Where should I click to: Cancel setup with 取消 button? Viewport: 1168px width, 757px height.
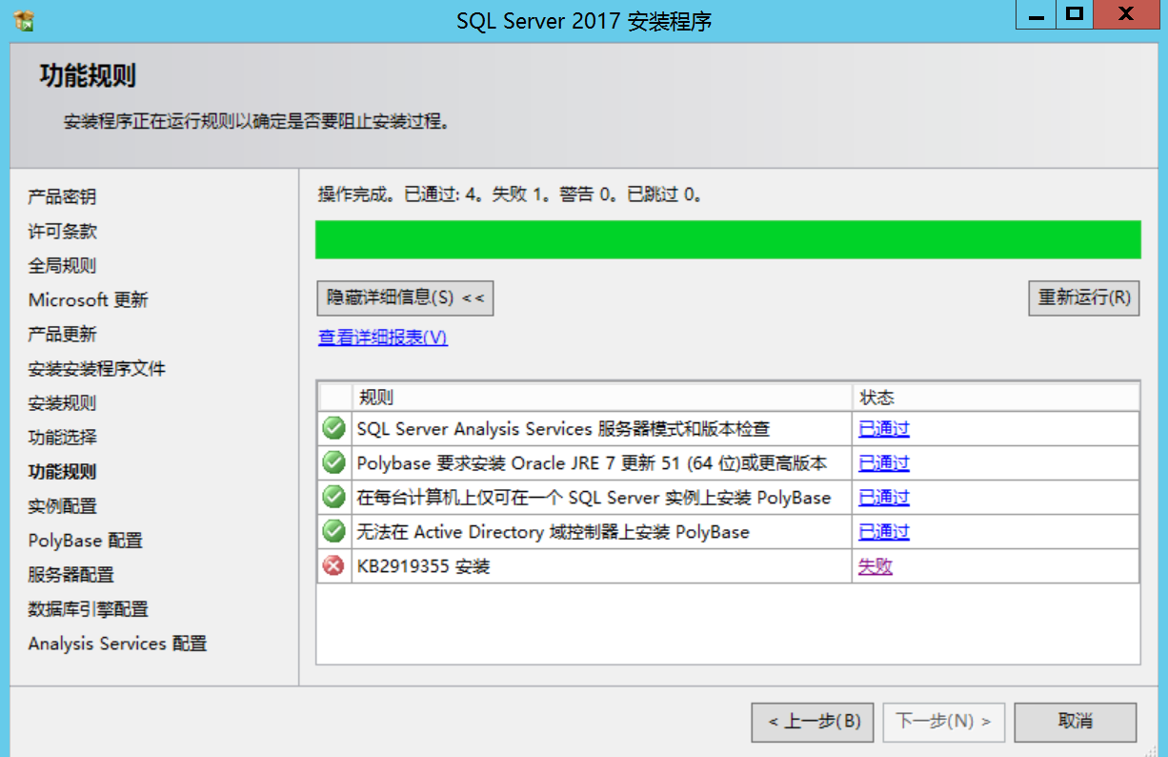[1076, 722]
